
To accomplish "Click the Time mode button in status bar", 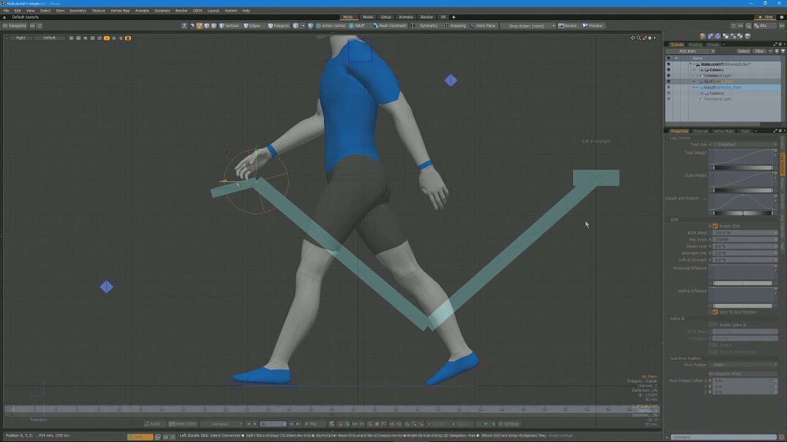I will pos(140,436).
